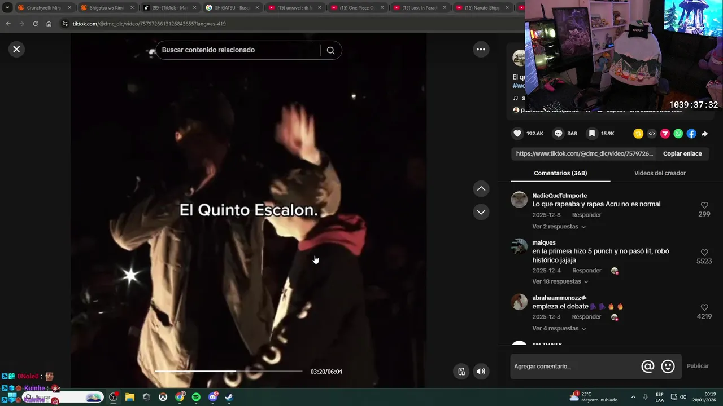Open File Explorer from the taskbar
723x406 pixels.
pyautogui.click(x=129, y=397)
